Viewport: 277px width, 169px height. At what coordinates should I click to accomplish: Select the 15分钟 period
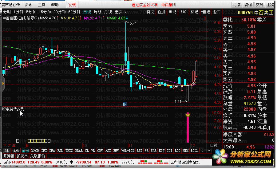point(45,12)
